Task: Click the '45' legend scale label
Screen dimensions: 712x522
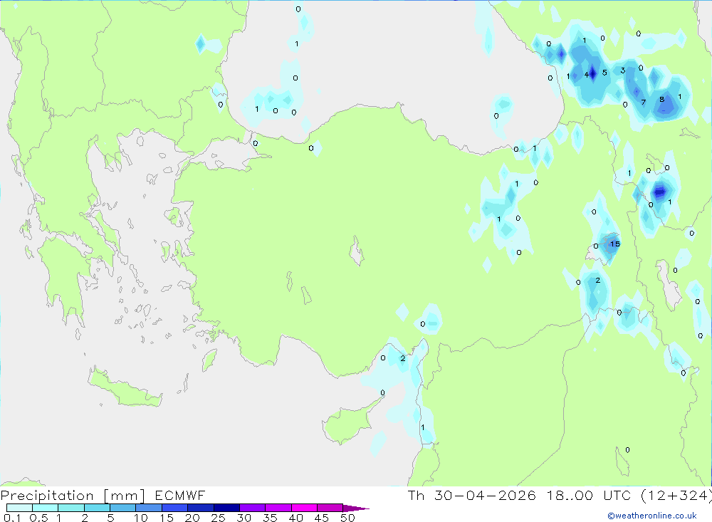Action: tap(322, 518)
